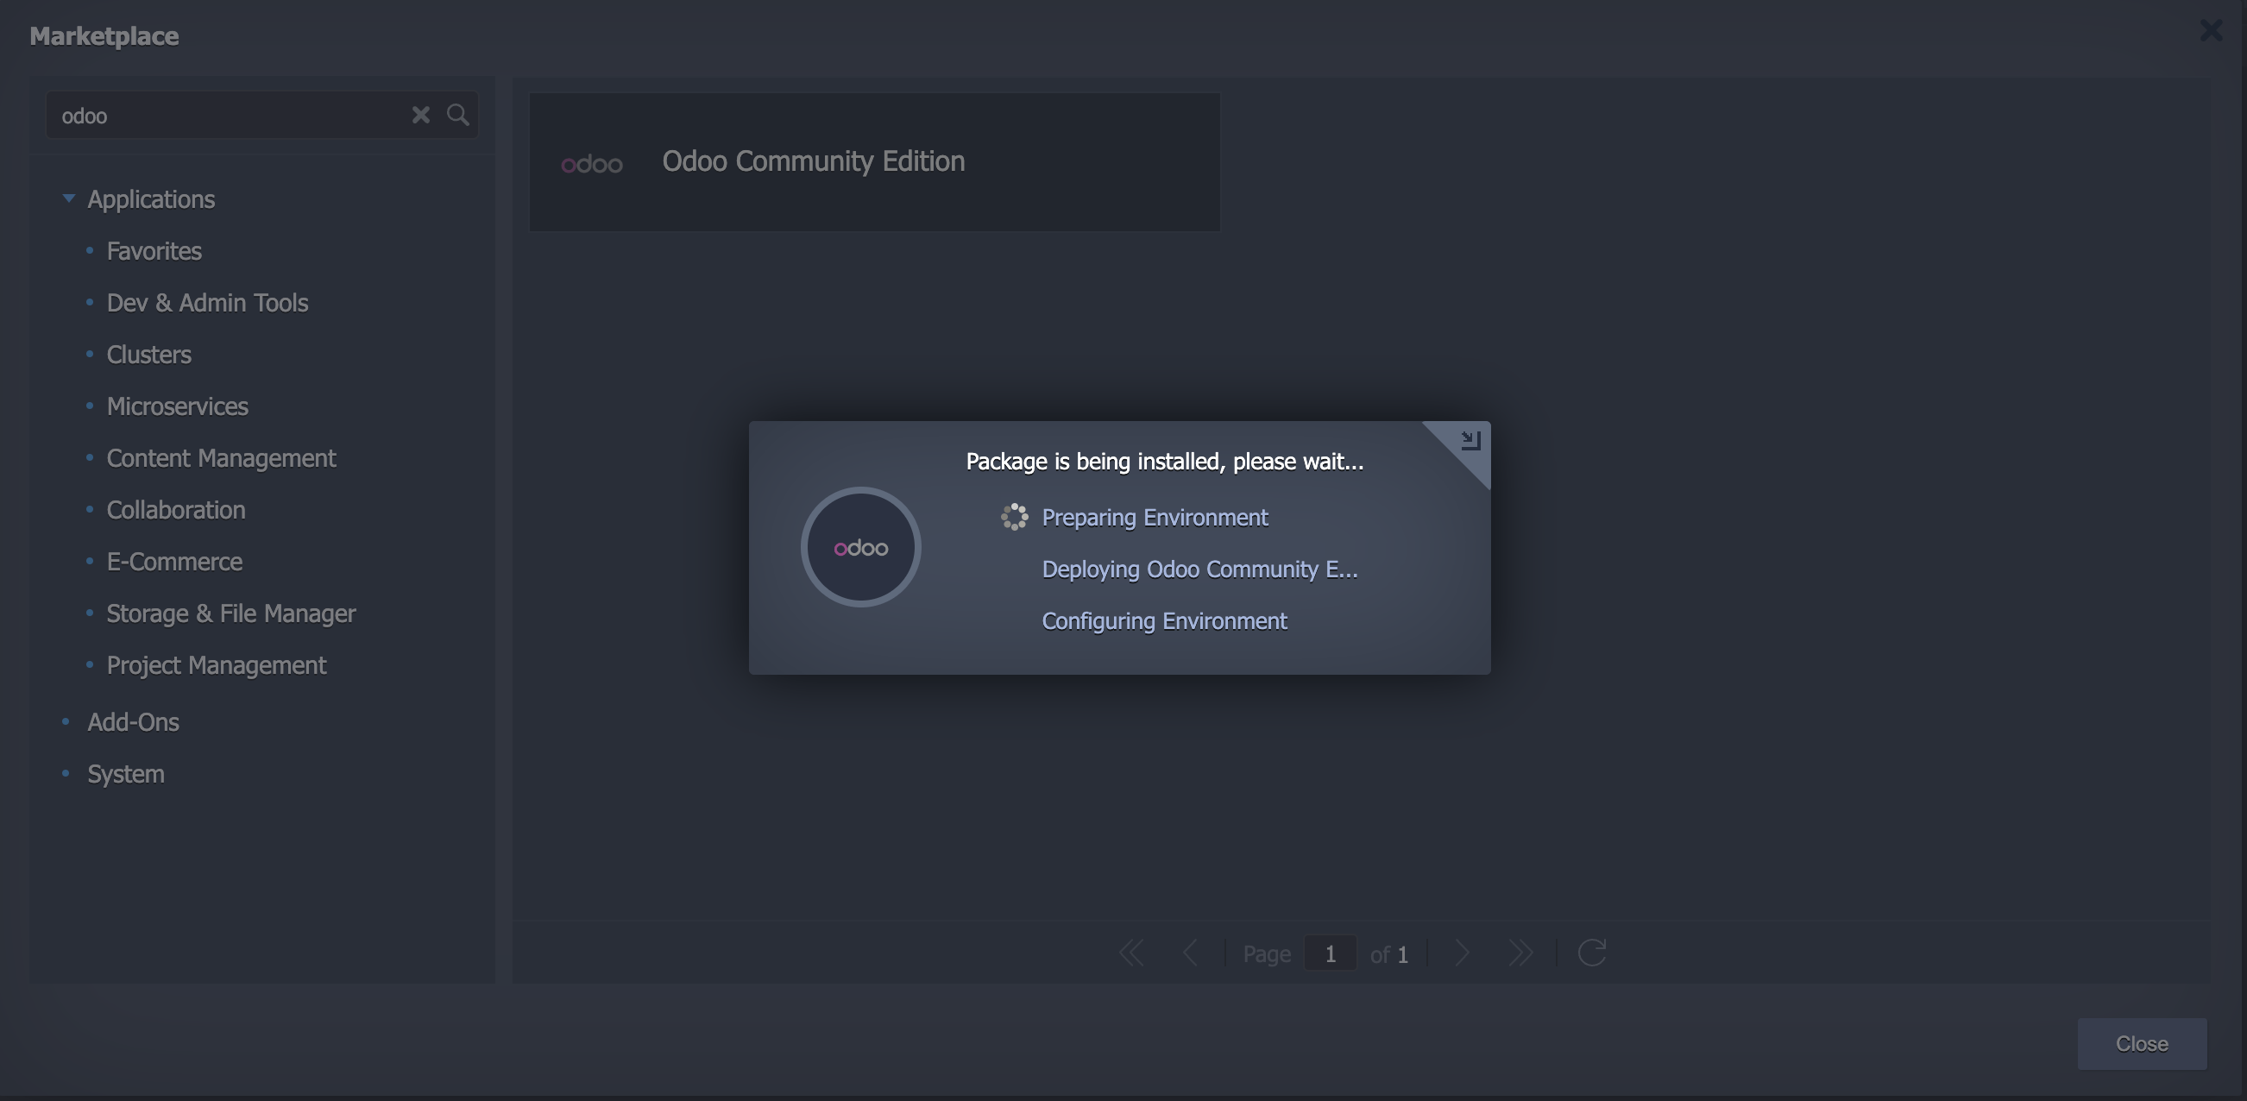The image size is (2247, 1101).
Task: Open Storage & File Manager category
Action: [231, 614]
